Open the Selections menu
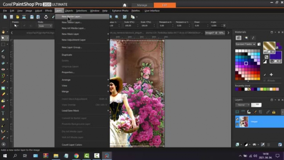Screen dimensions: 284x160 coord(81,11)
